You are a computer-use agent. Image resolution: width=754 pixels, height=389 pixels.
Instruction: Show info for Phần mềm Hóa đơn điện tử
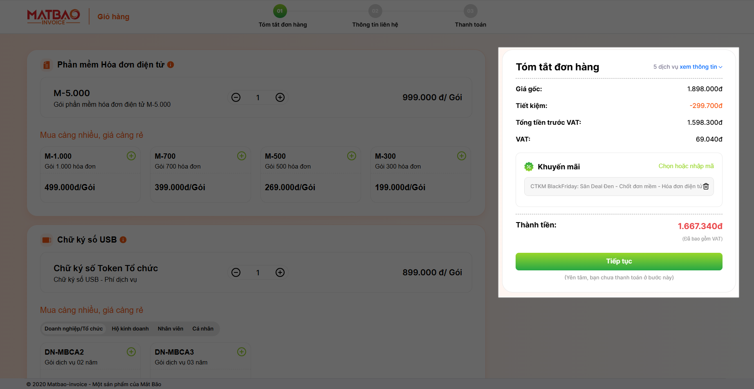171,65
